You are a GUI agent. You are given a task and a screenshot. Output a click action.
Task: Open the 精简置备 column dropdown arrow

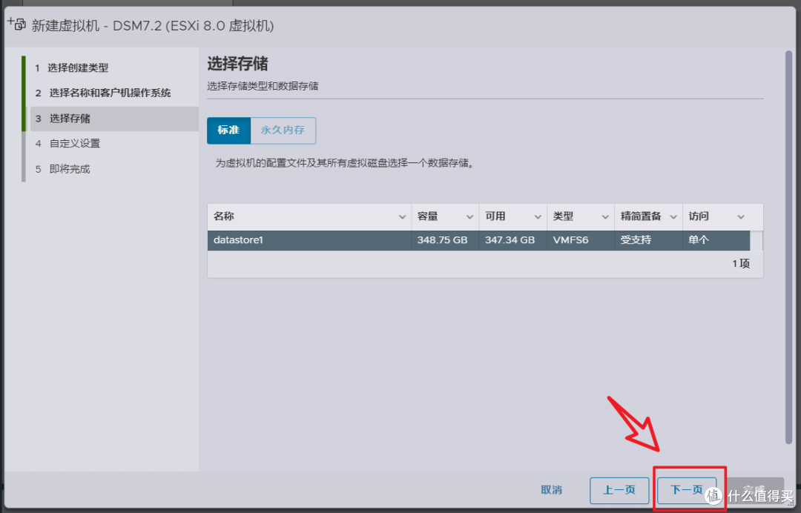[673, 217]
